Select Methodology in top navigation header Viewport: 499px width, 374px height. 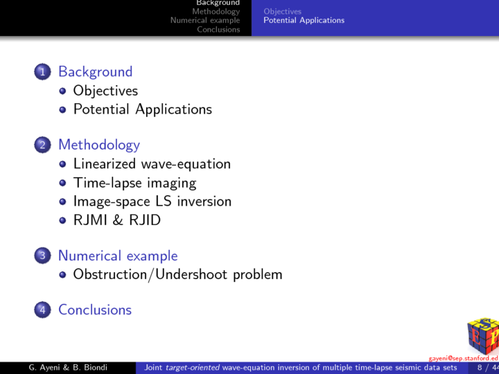pos(216,12)
